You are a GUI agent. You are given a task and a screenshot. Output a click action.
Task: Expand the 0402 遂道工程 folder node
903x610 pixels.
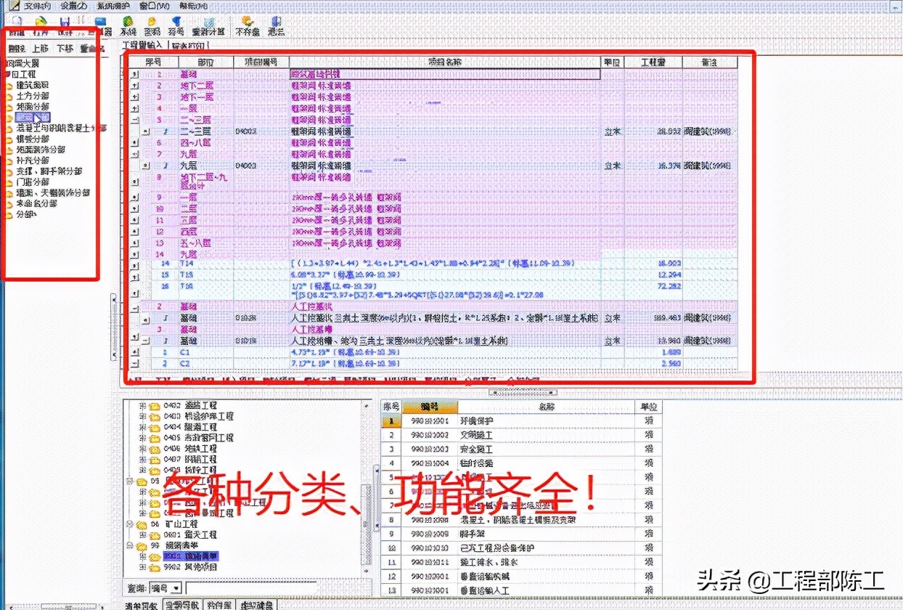click(141, 405)
